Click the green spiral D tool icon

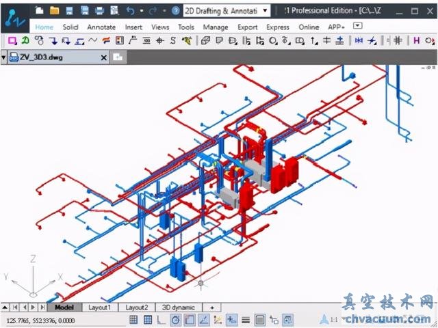click(x=25, y=41)
